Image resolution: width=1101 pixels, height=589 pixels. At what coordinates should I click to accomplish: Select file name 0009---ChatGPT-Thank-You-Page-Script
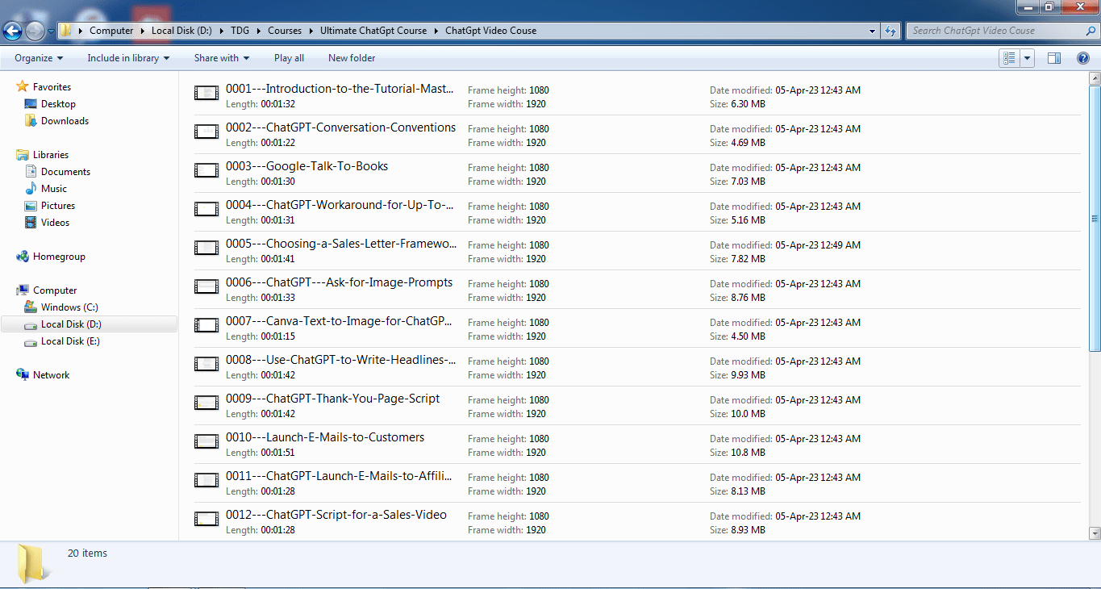click(x=332, y=399)
